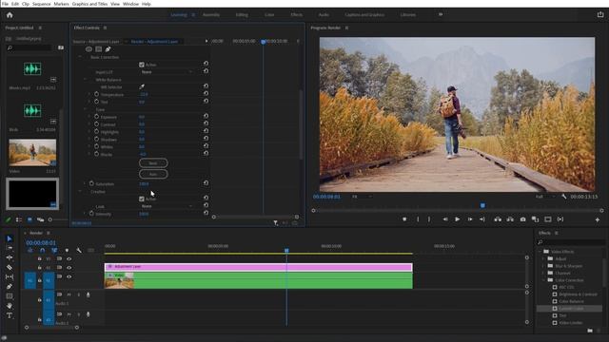This screenshot has width=609, height=342.
Task: Switch to the Audio workspace tab
Action: [324, 15]
